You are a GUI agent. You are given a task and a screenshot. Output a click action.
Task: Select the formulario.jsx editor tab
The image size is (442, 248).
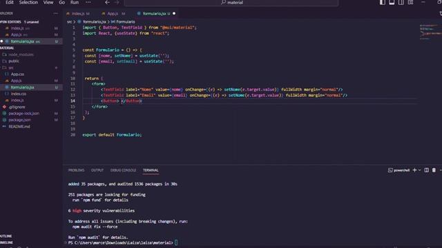tap(156, 14)
